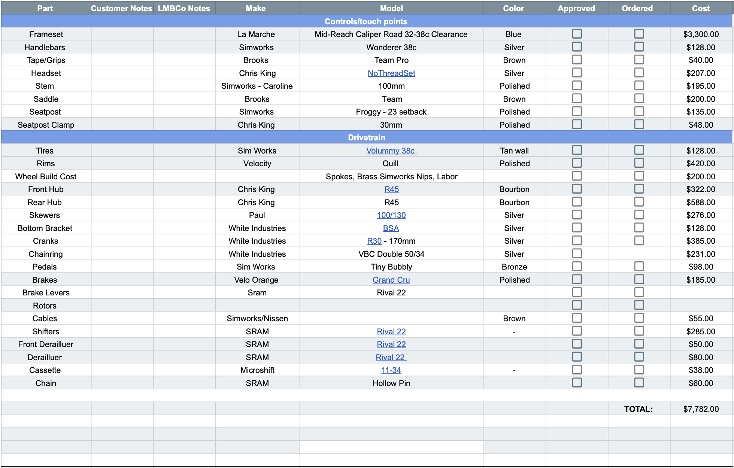Mark Seatpost Clamp as Ordered

[x=639, y=124]
